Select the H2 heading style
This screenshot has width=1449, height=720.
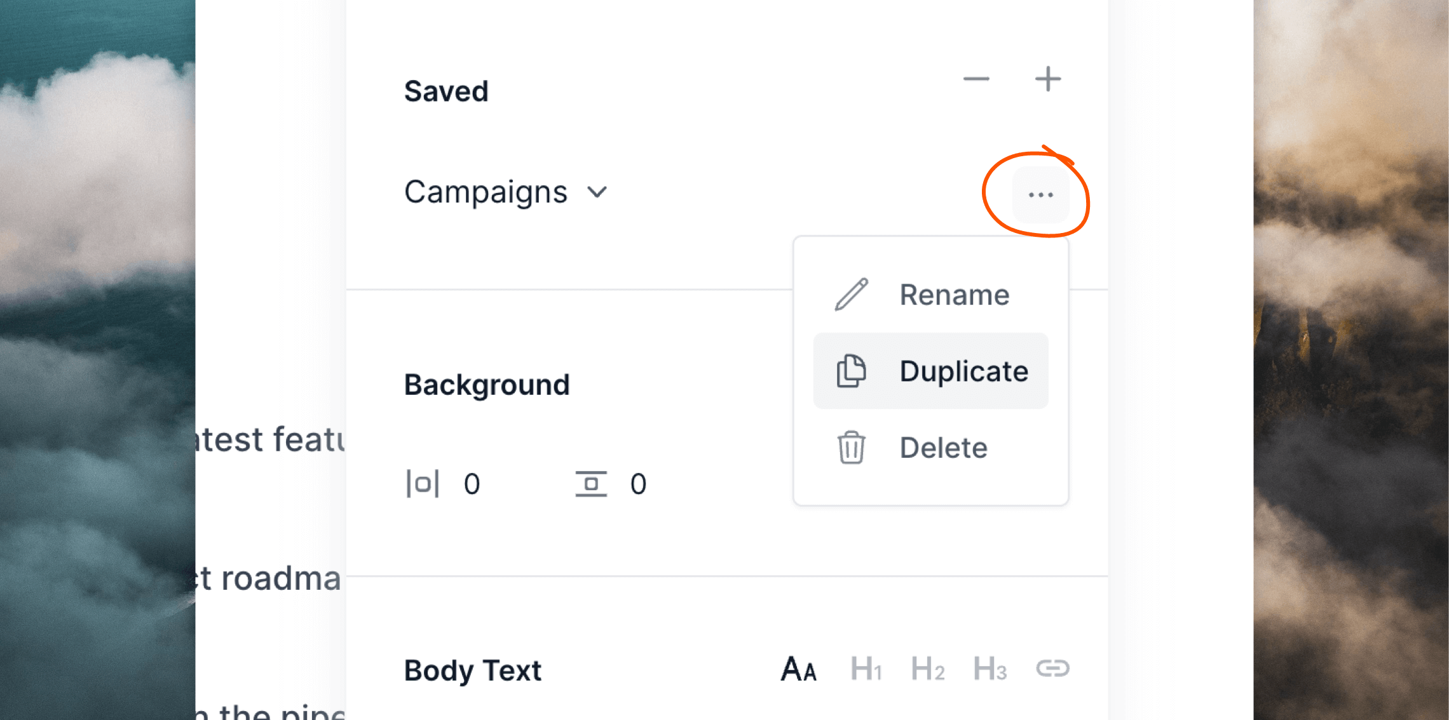point(928,669)
